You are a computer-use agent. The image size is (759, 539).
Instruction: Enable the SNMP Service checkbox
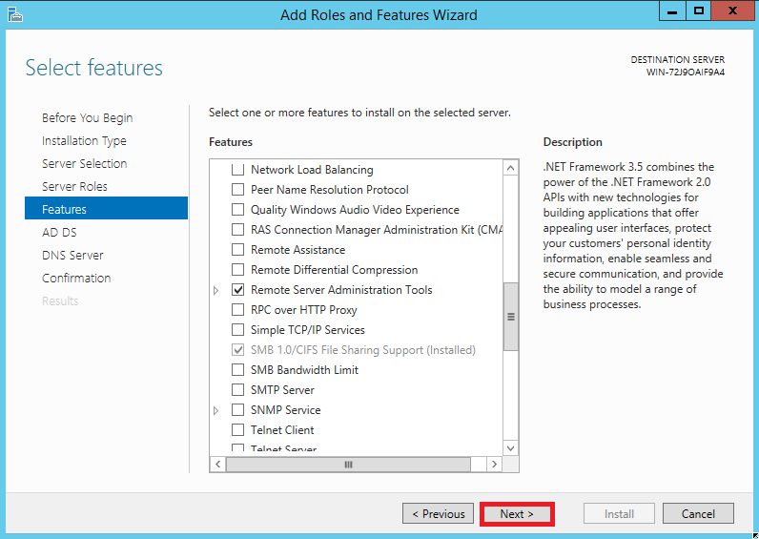tap(237, 409)
